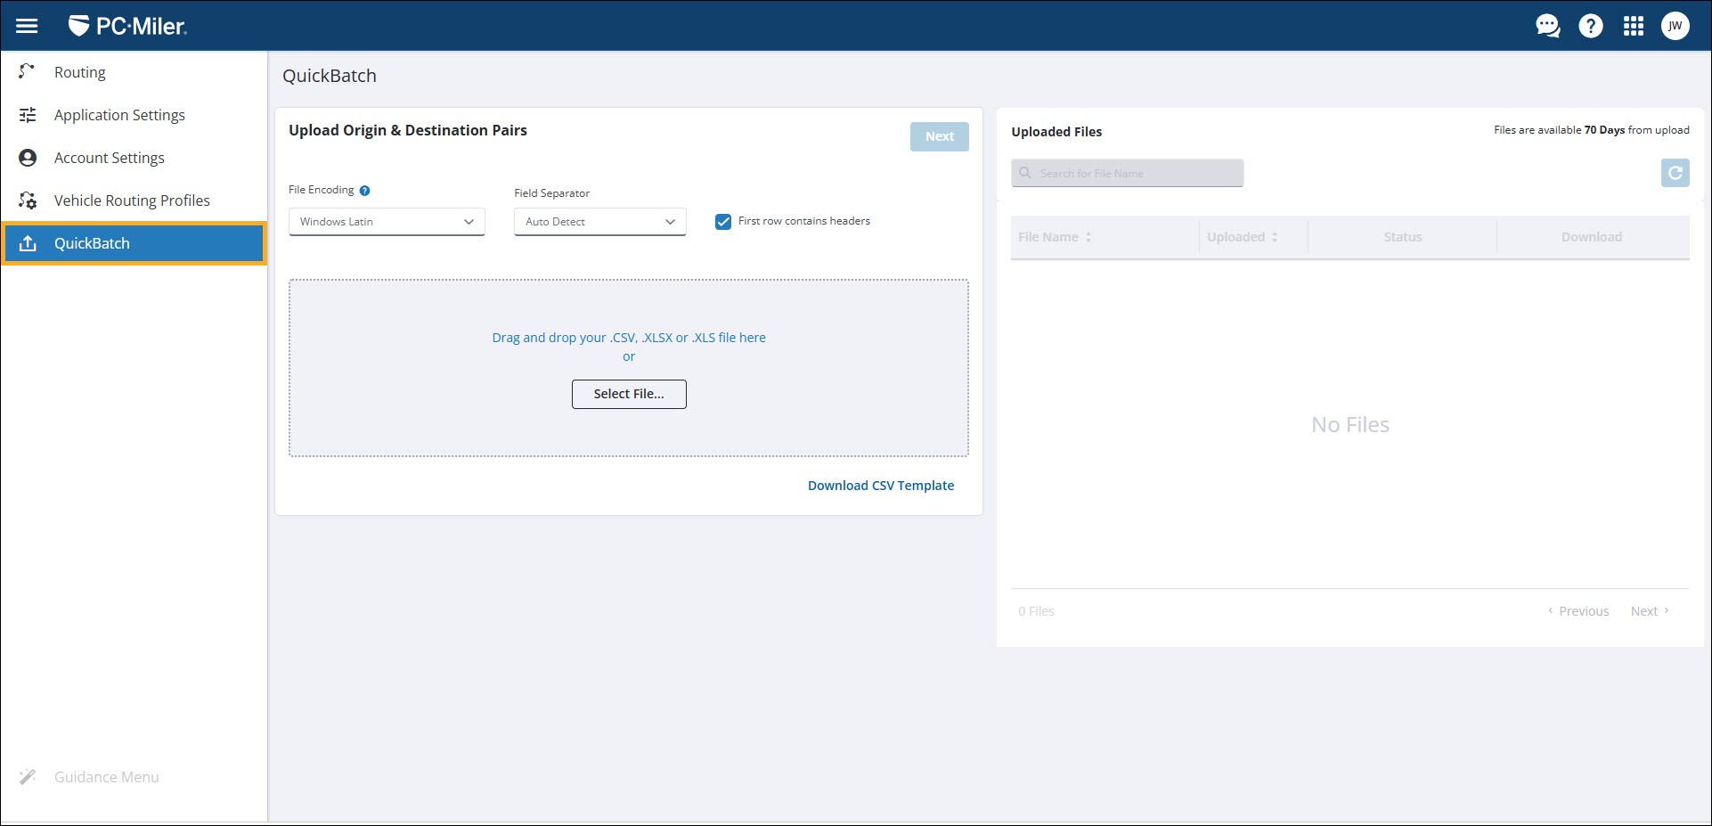Screen dimensions: 1712x826
Task: Click the Select File button
Action: point(628,394)
